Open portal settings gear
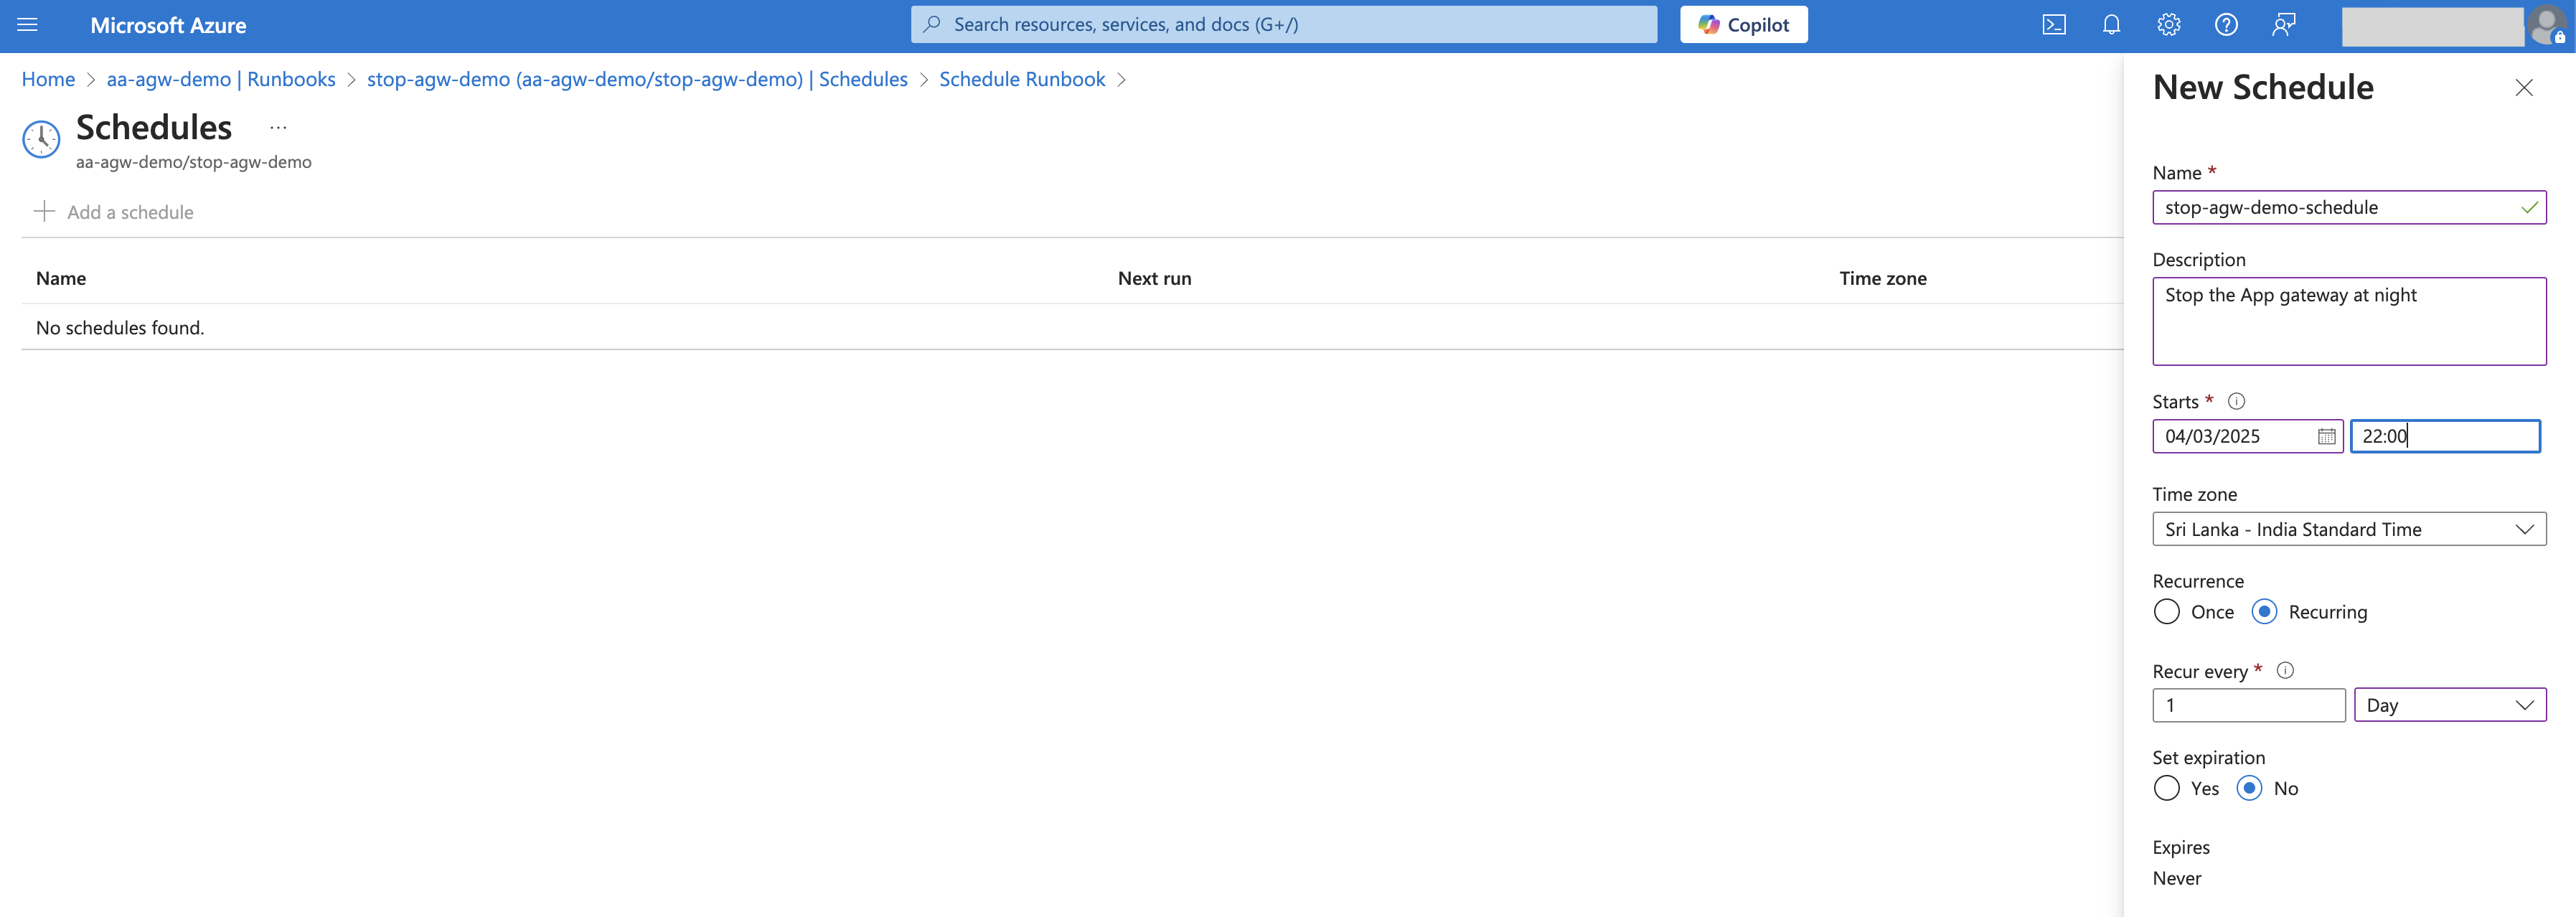This screenshot has height=917, width=2576. 2169,25
